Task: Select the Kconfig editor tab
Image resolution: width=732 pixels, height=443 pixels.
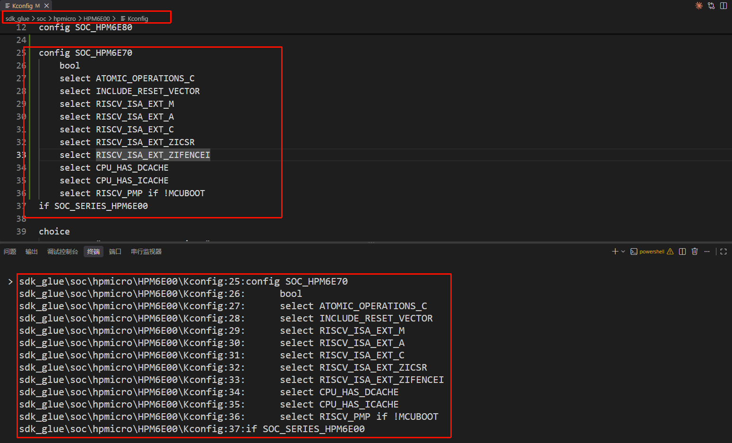Action: 26,6
